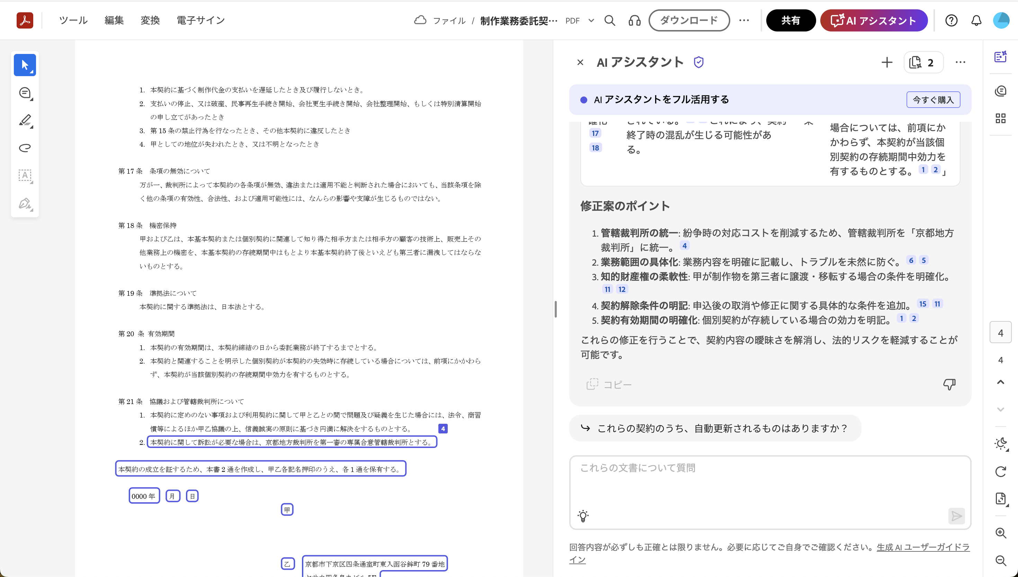Open the ツール menu
The width and height of the screenshot is (1018, 577).
pyautogui.click(x=73, y=20)
